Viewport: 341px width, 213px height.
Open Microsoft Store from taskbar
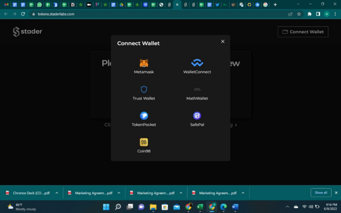tap(165, 207)
